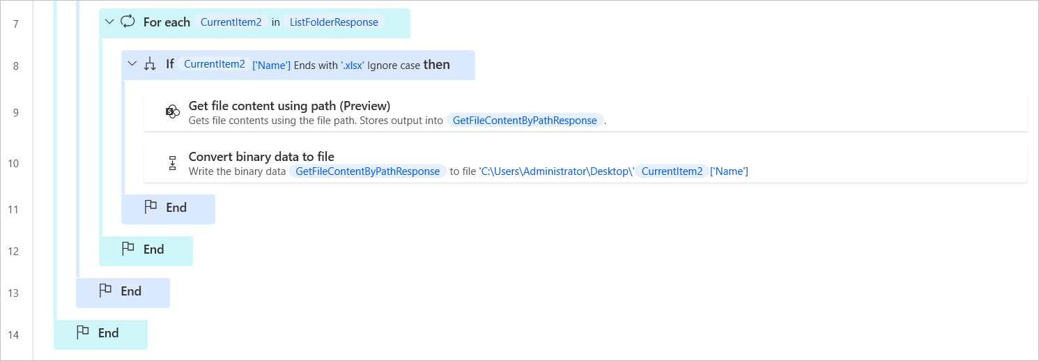Click the End flag icon on line 14
The image size is (1039, 361).
[x=82, y=332]
